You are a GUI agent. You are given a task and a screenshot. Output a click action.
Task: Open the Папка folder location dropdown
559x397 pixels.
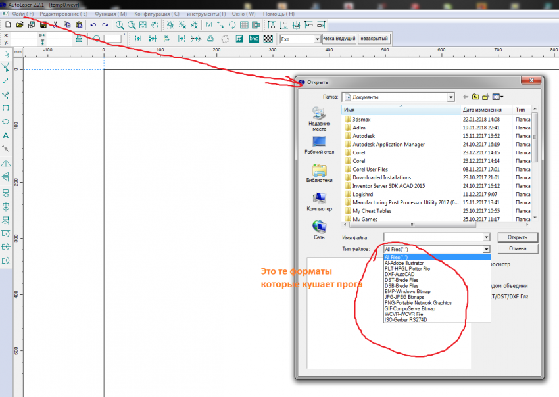[x=450, y=97]
